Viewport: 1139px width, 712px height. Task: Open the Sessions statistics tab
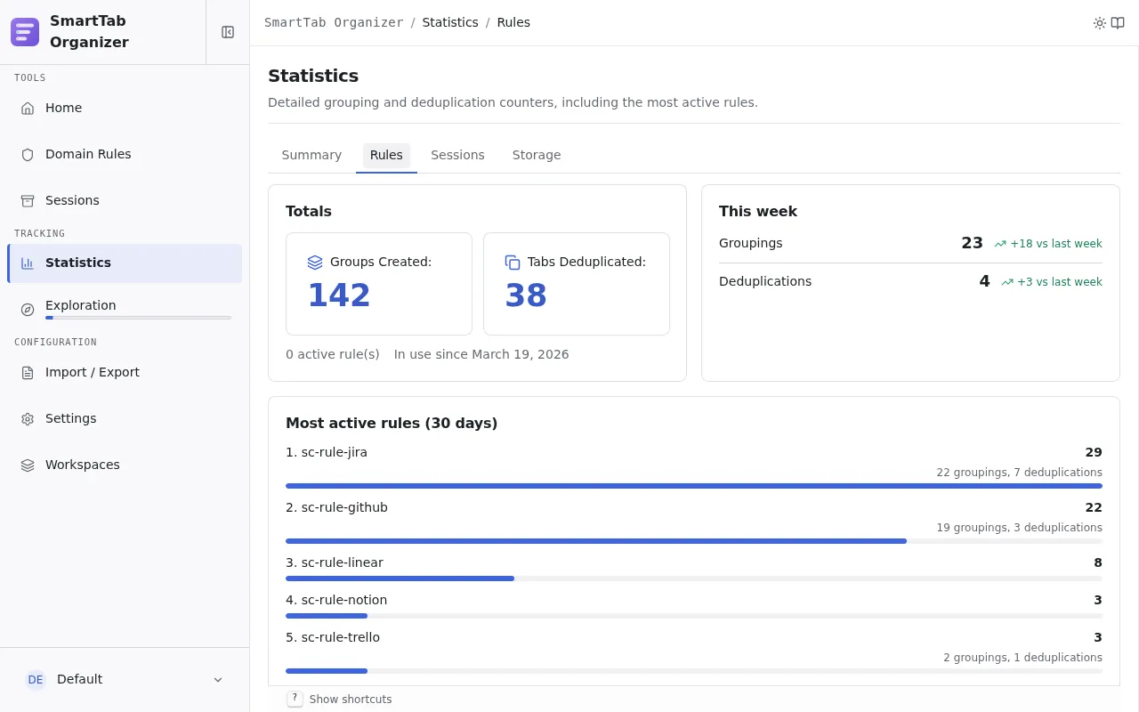457,155
